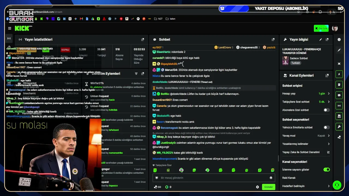Screen dimensions: 349x196
Task: Click the pencil icon in the right sidebar
Action: point(339,50)
